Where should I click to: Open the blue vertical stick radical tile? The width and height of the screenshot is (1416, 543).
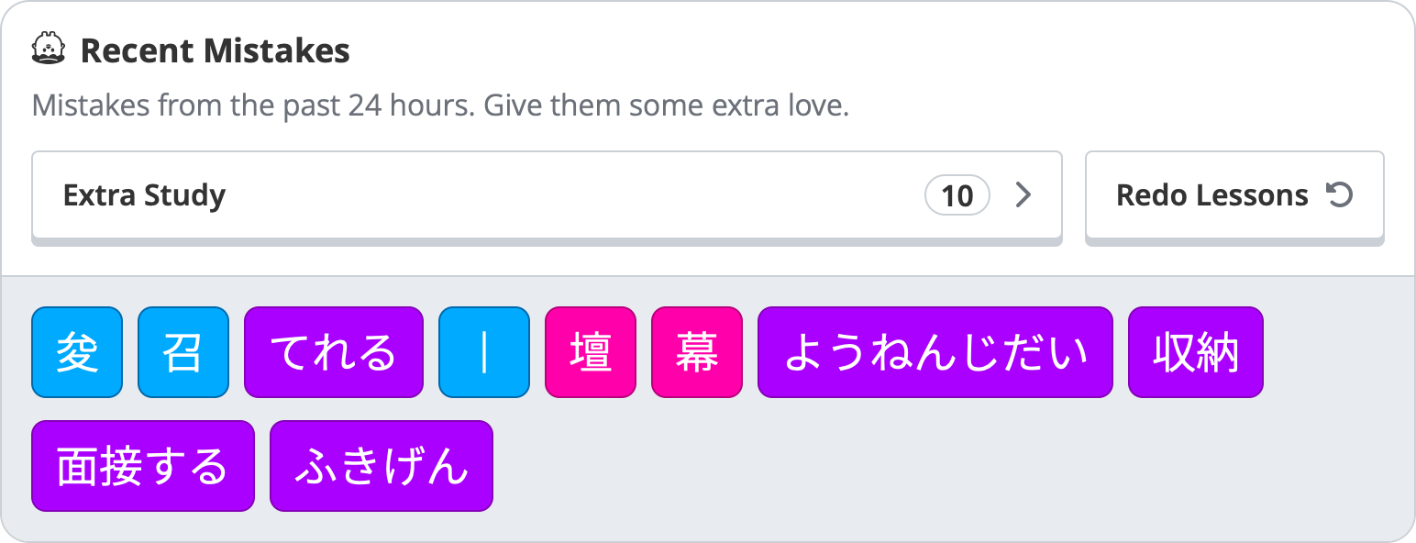(x=484, y=352)
